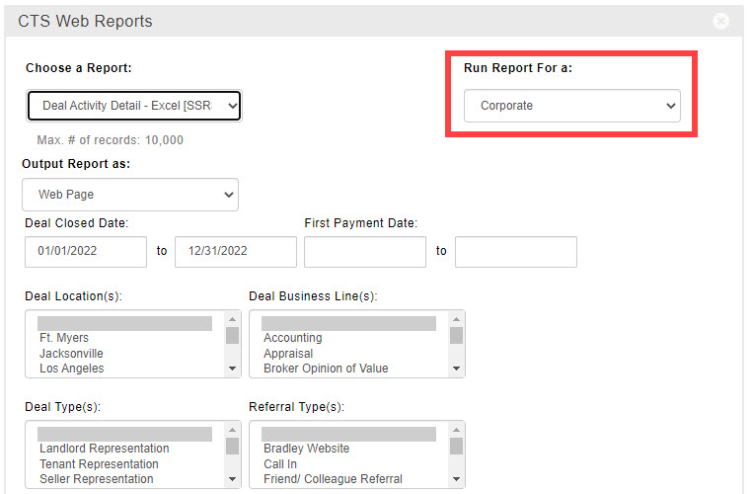The image size is (752, 494).
Task: Close the CTS Web Reports dialog
Action: tap(720, 21)
